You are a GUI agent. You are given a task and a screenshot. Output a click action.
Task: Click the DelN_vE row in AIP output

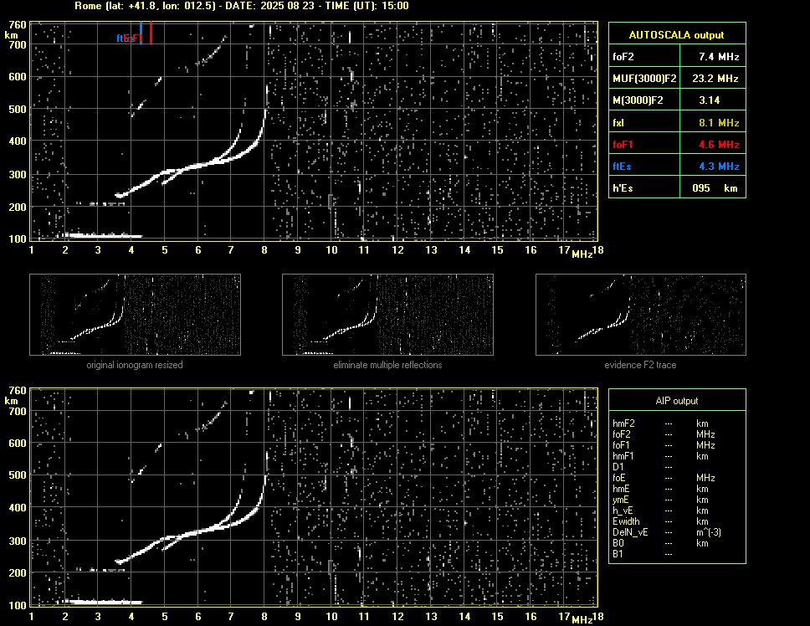[677, 532]
